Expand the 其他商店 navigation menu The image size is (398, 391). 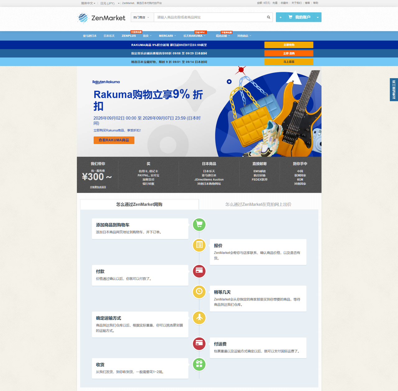(244, 36)
